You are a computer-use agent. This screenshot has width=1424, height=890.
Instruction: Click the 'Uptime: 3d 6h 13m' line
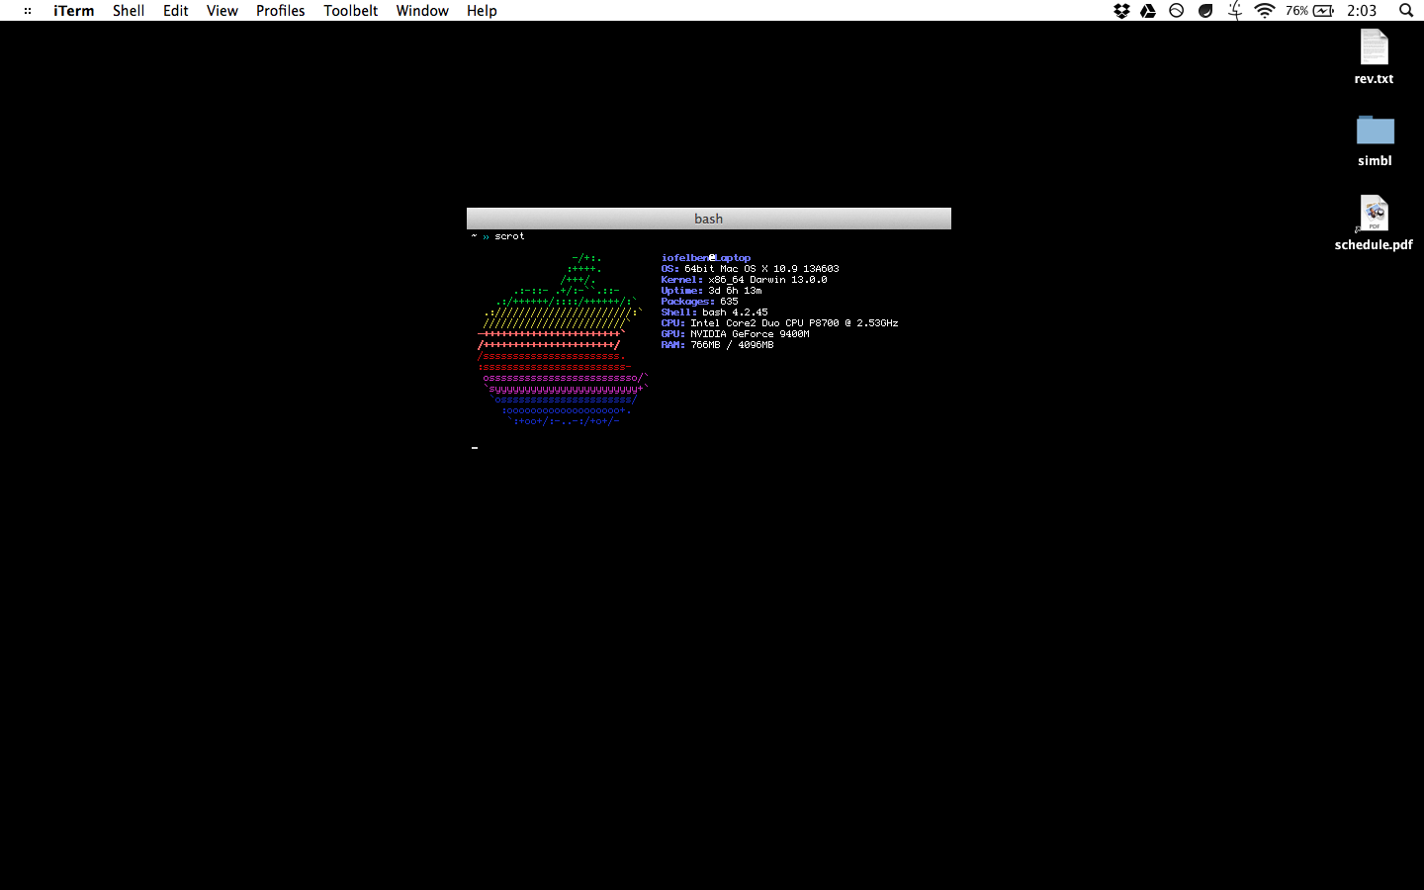click(712, 291)
